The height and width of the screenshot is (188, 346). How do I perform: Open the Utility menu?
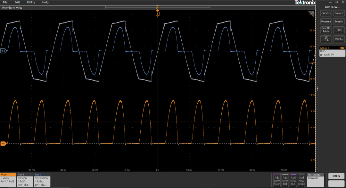tap(31, 2)
